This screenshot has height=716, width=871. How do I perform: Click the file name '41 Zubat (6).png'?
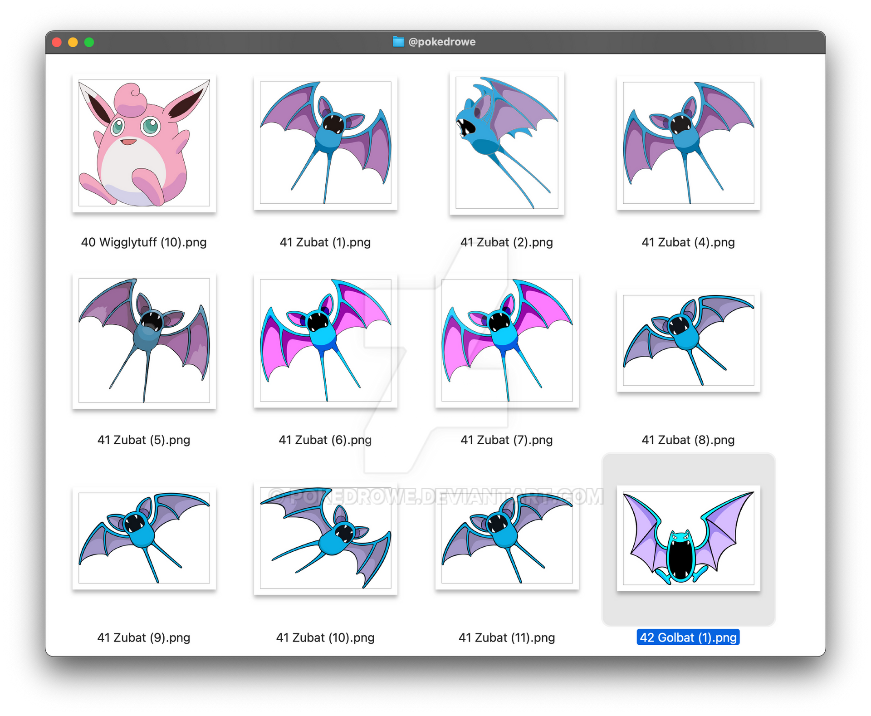point(325,440)
